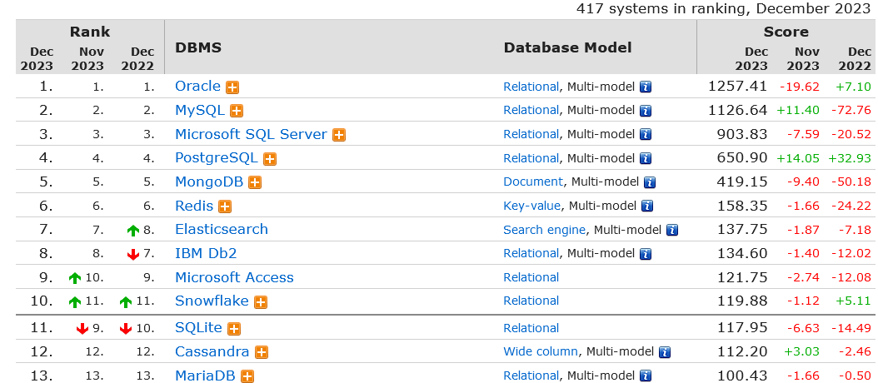The width and height of the screenshot is (878, 383).
Task: Expand details via plus icon next to PostgreSQL
Action: [x=270, y=159]
